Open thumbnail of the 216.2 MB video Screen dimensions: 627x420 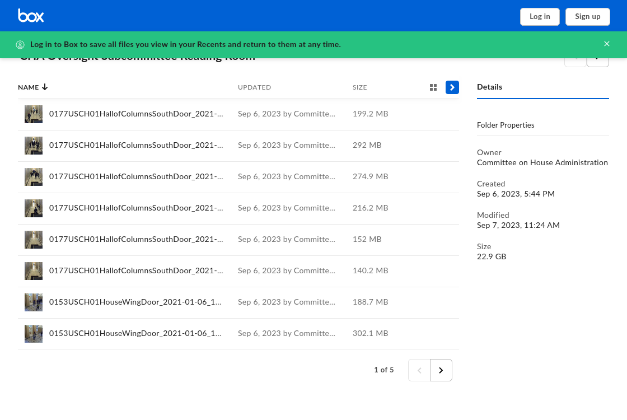click(34, 208)
